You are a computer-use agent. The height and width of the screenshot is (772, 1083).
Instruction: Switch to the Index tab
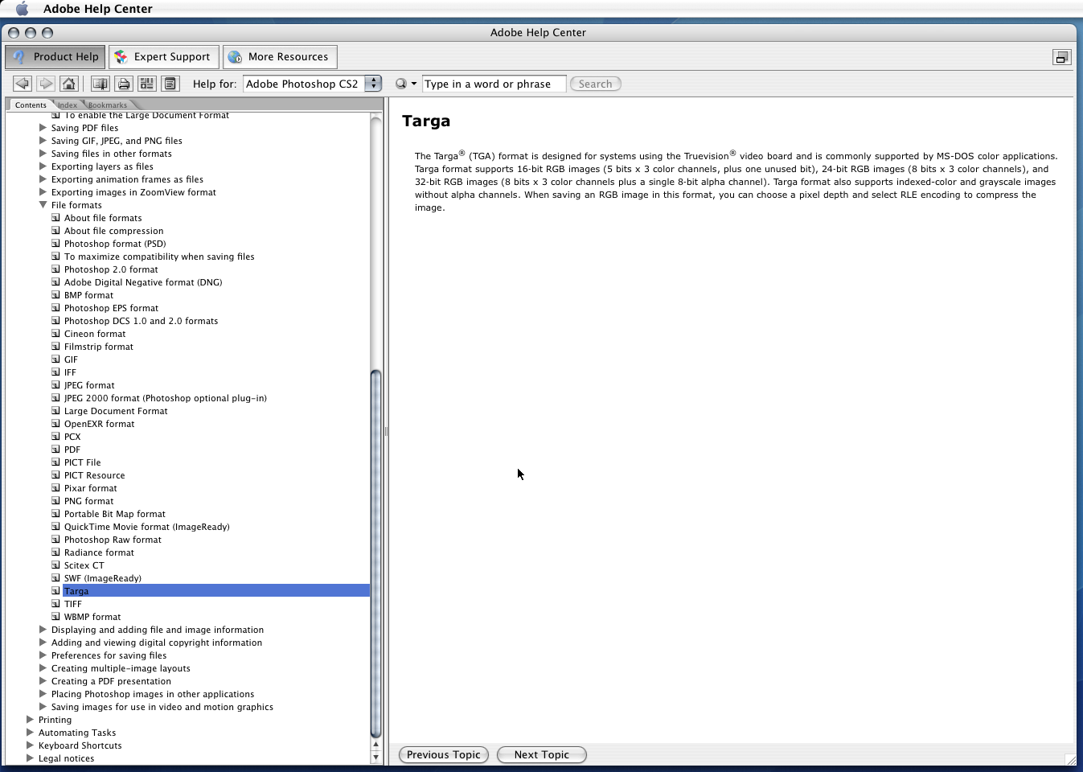[x=68, y=105]
